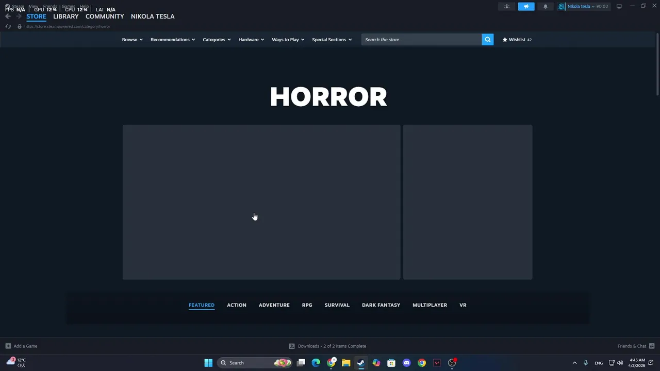The height and width of the screenshot is (371, 660).
Task: Click the padlock icon beside the URL
Action: click(x=19, y=26)
